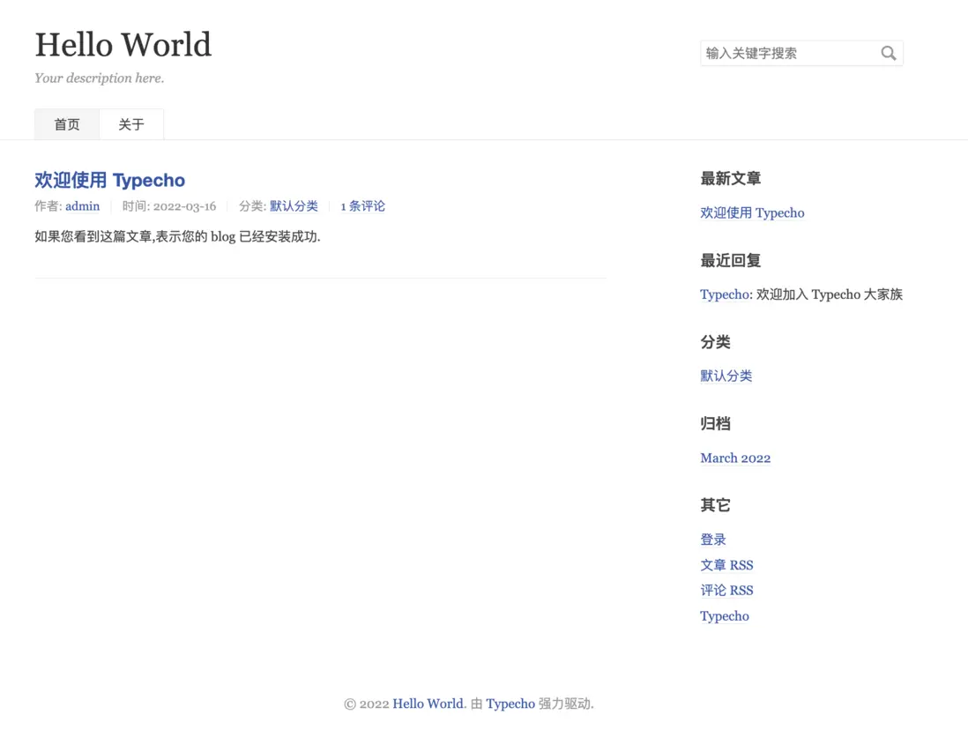This screenshot has width=968, height=730.
Task: Open the post 欢迎使用 Typecho
Action: click(109, 180)
